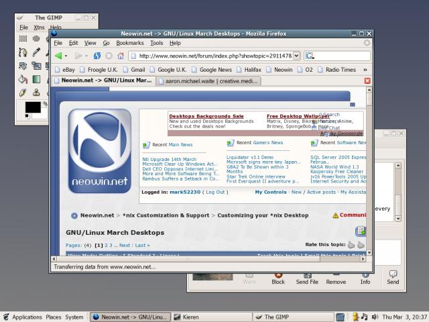Open the System menu on the panel

(x=74, y=317)
